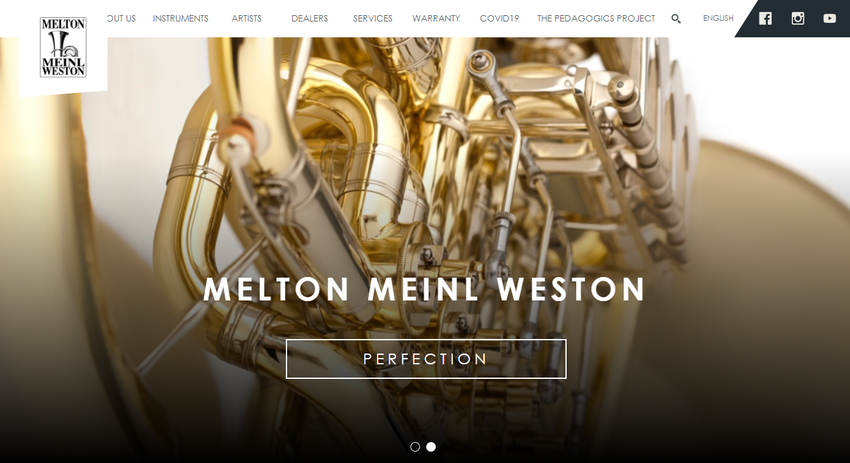Image resolution: width=850 pixels, height=463 pixels.
Task: Expand the Services menu
Action: pyautogui.click(x=373, y=18)
